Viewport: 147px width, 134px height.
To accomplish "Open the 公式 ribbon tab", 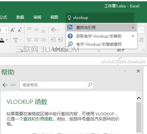I will (4, 17).
